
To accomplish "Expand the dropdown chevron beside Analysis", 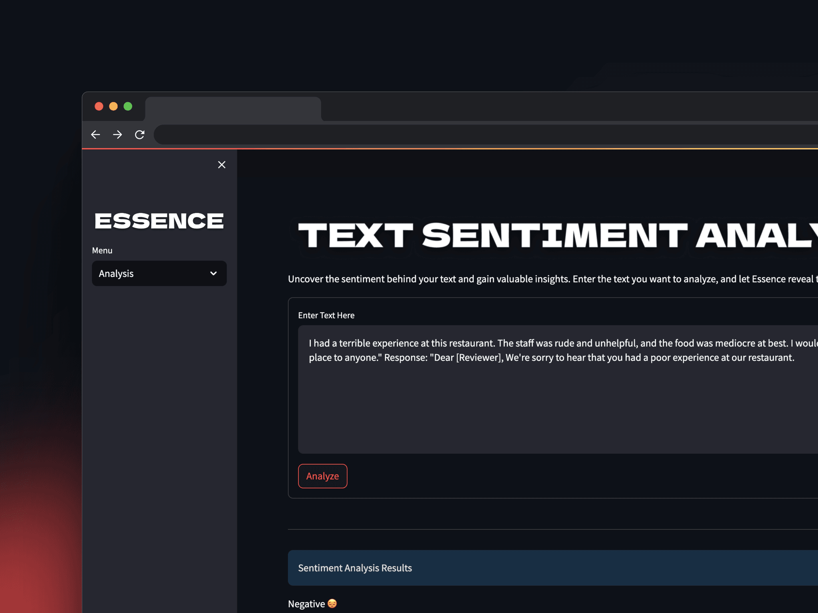I will 214,273.
